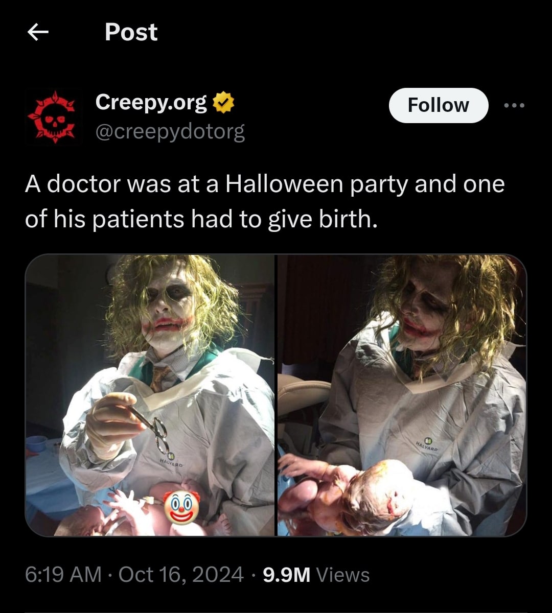
Task: Tap the back arrow icon
Action: (x=38, y=33)
